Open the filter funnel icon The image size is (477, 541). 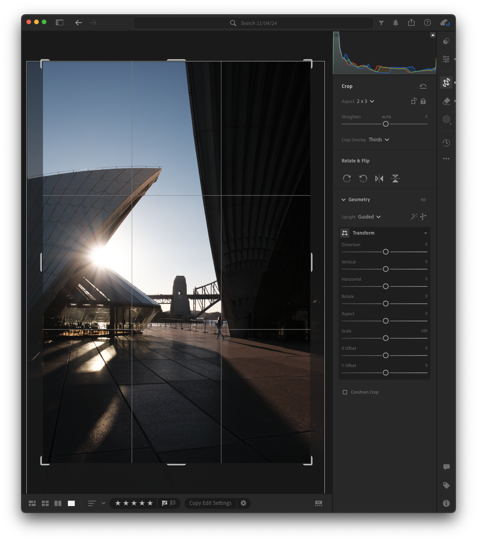point(381,23)
